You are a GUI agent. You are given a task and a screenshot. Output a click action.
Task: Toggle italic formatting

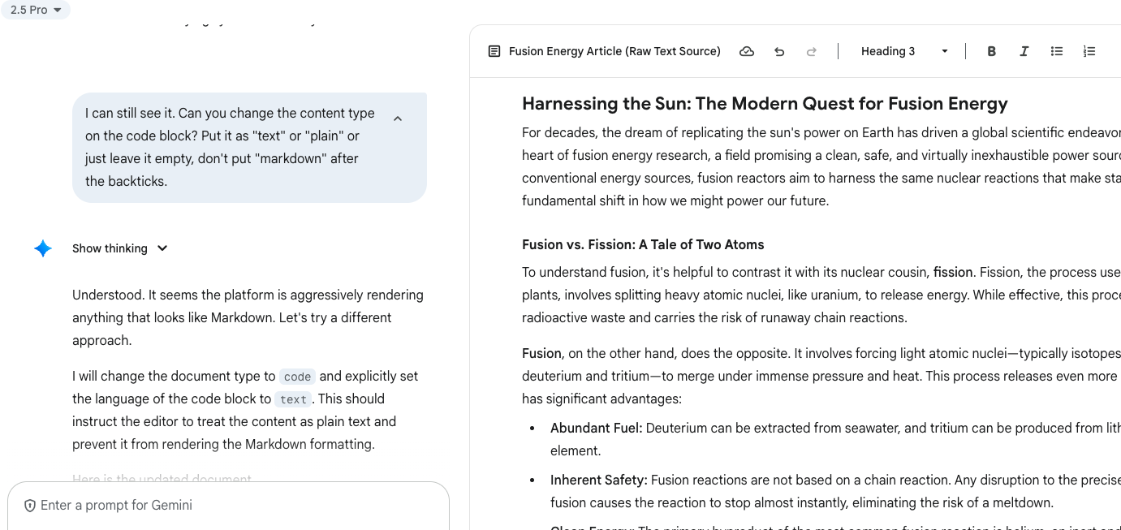[1024, 51]
